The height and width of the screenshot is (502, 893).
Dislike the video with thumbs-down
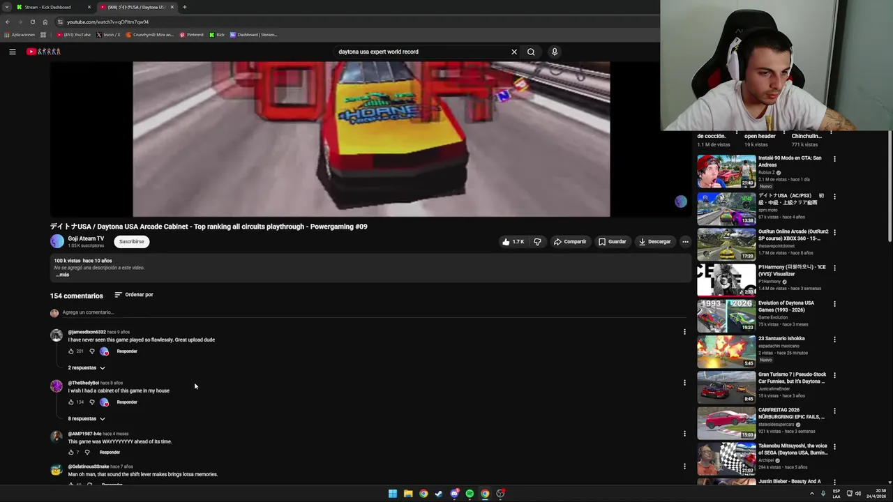(537, 242)
